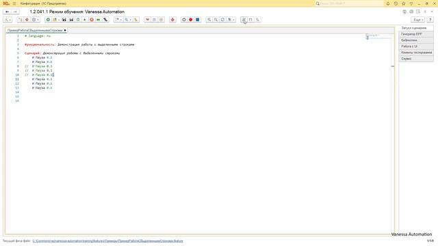The width and height of the screenshot is (438, 246).
Task: Go back with the left arrow
Action: point(8,12)
